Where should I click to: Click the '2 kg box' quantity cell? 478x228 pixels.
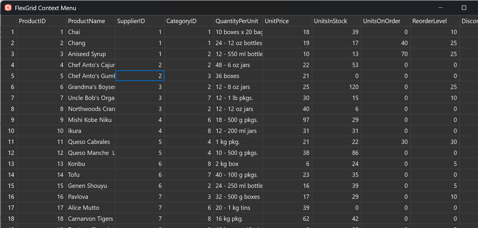238,164
